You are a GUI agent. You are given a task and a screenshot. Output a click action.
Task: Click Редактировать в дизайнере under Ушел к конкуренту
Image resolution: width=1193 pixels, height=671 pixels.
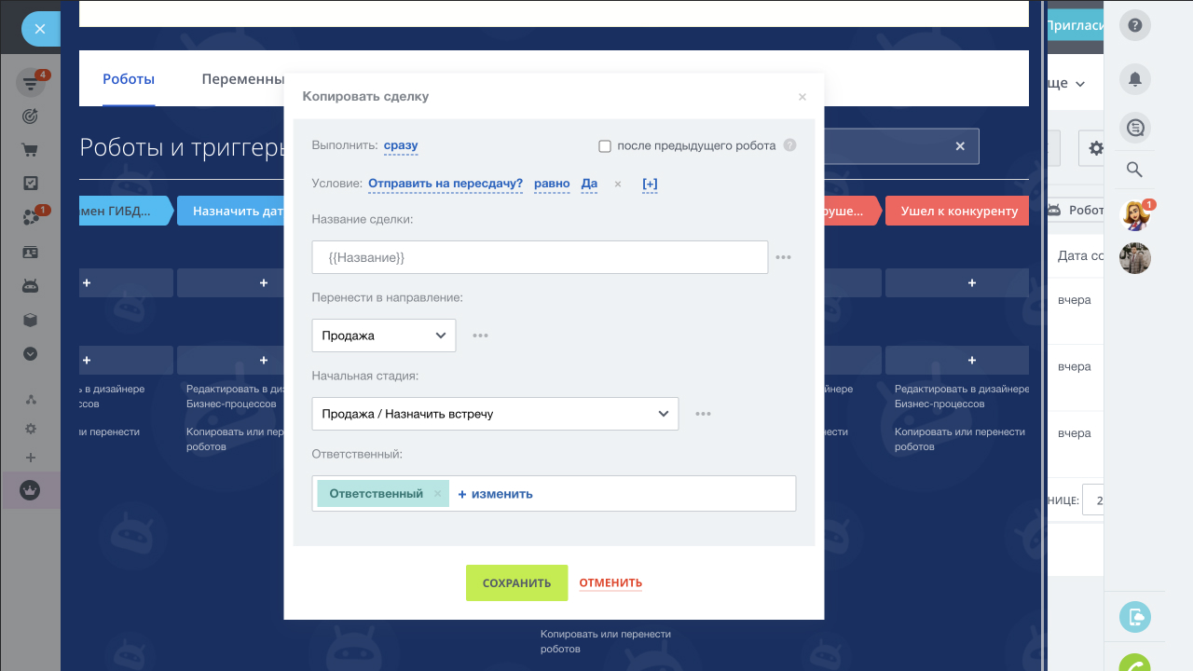coord(960,396)
